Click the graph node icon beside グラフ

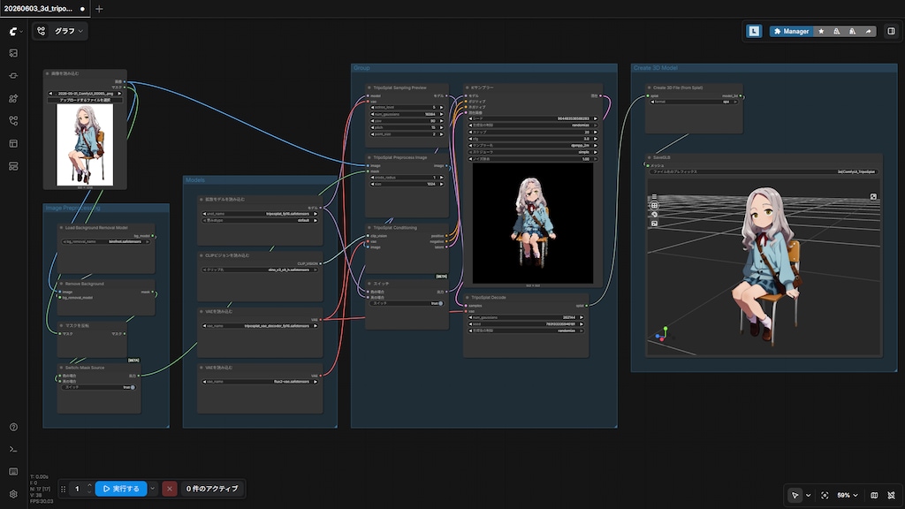(41, 31)
